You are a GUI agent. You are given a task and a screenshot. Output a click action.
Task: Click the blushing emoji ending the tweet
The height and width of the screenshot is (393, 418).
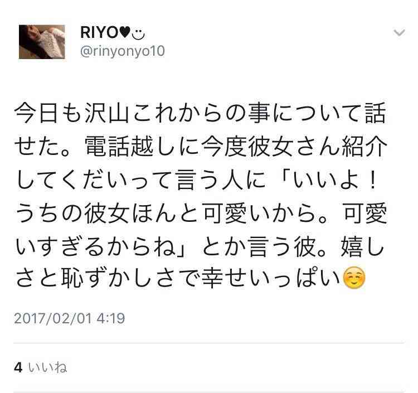[353, 278]
